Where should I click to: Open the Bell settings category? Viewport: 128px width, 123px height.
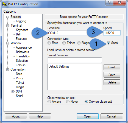coord(18,34)
